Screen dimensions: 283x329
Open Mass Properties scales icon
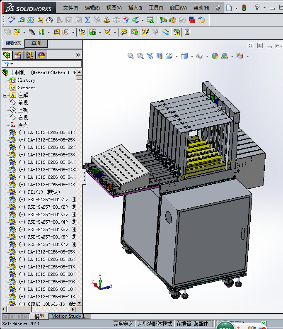[x=31, y=20]
